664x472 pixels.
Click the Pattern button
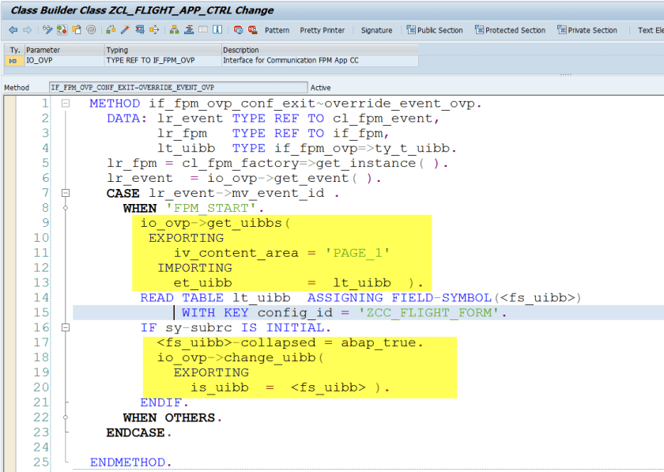pos(277,31)
